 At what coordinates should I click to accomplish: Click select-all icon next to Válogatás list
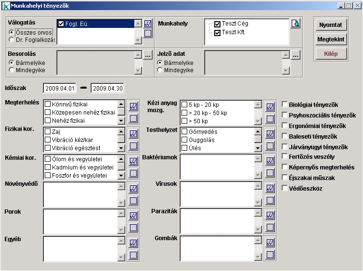point(148,23)
